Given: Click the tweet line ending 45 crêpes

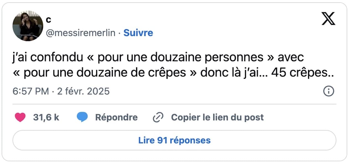Looking at the screenshot, I should 174,73.
